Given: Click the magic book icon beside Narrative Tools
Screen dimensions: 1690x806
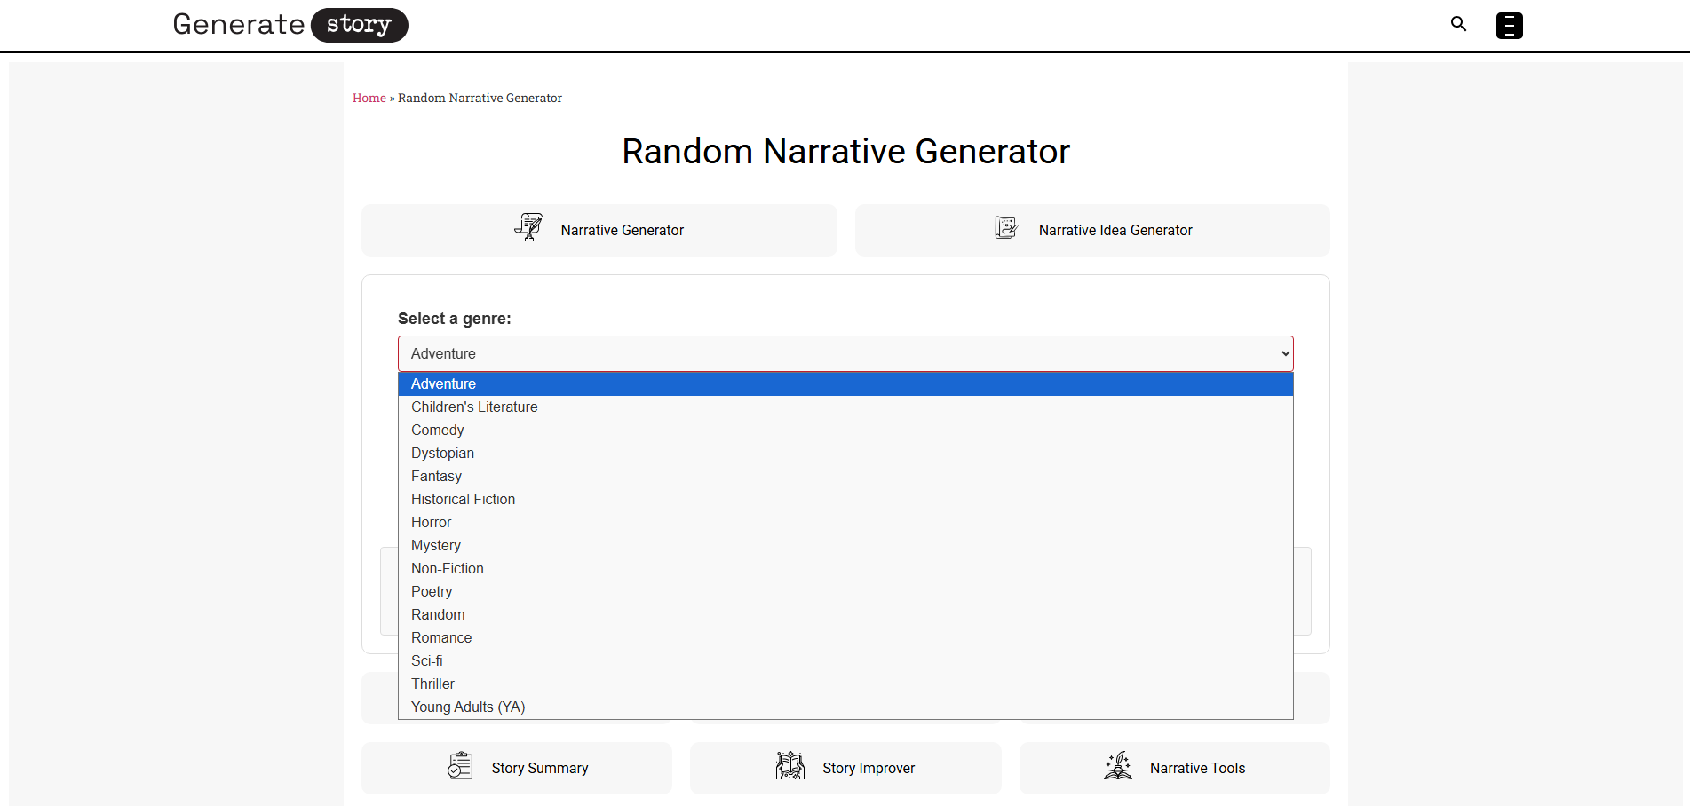Looking at the screenshot, I should click(1117, 765).
